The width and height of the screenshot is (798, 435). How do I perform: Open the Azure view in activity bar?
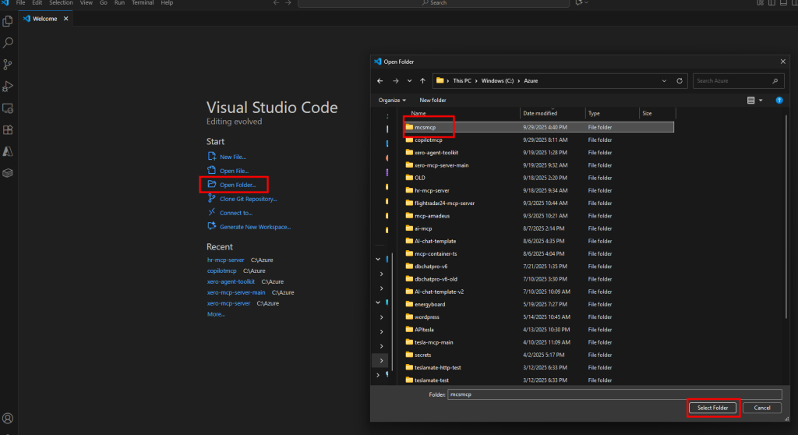click(x=9, y=151)
